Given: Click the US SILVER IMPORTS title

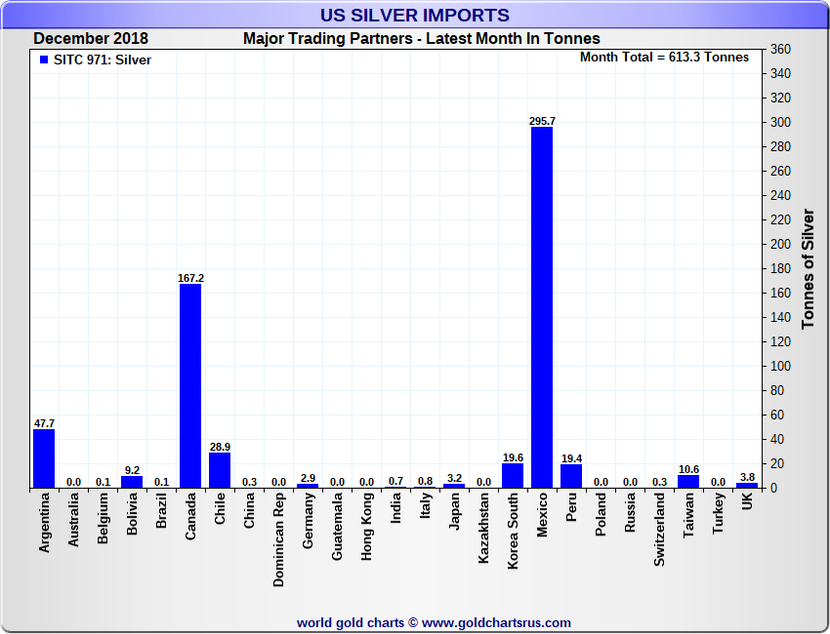Looking at the screenshot, I should coord(415,16).
